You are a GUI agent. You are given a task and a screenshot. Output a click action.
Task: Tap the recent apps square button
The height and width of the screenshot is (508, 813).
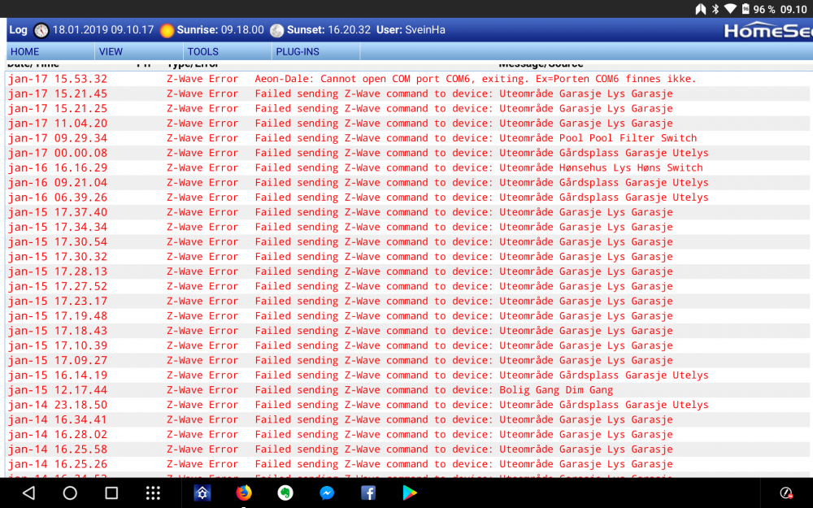(x=112, y=493)
